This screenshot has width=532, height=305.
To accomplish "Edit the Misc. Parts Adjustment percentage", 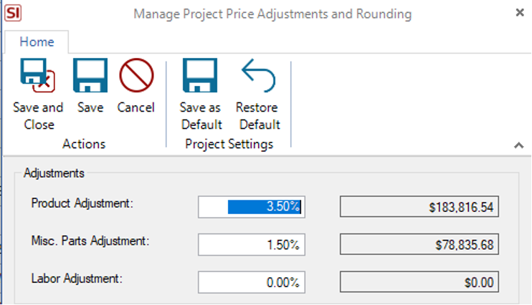I will pyautogui.click(x=252, y=244).
